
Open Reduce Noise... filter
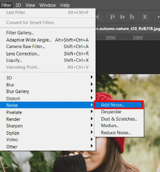point(119,133)
